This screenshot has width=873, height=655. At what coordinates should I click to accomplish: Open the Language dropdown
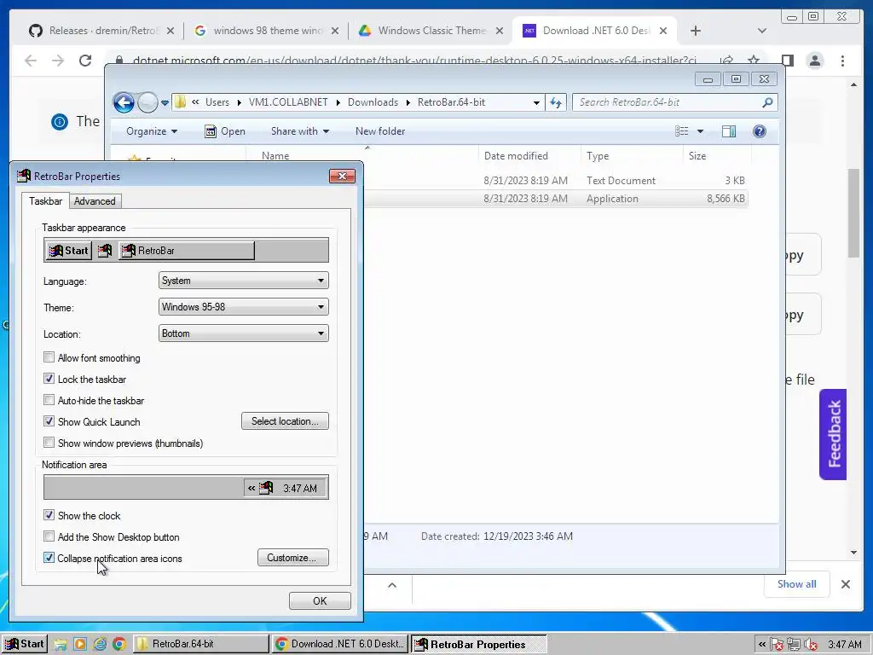pos(243,281)
